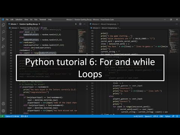This screenshot has width=180, height=135.
Task: Open the Extensions view
Action: tap(3, 54)
